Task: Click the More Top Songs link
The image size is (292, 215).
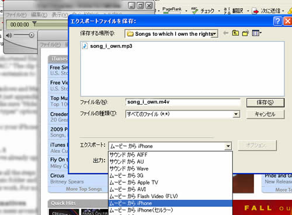Action: tap(84, 189)
